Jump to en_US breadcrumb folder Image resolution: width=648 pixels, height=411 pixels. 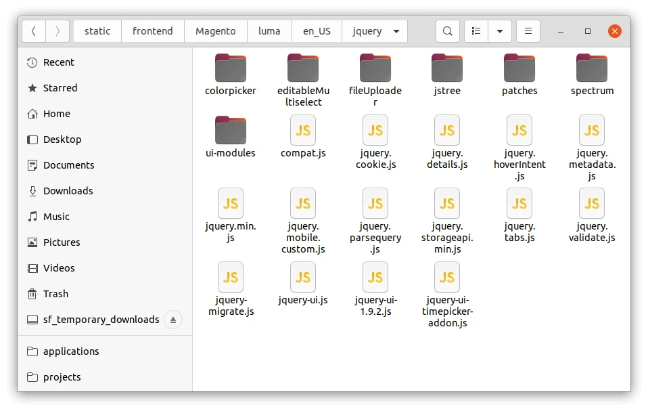[317, 31]
